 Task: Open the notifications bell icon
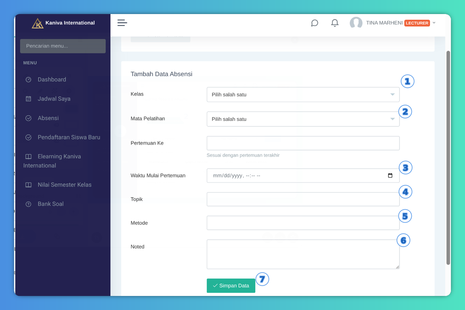pos(335,23)
